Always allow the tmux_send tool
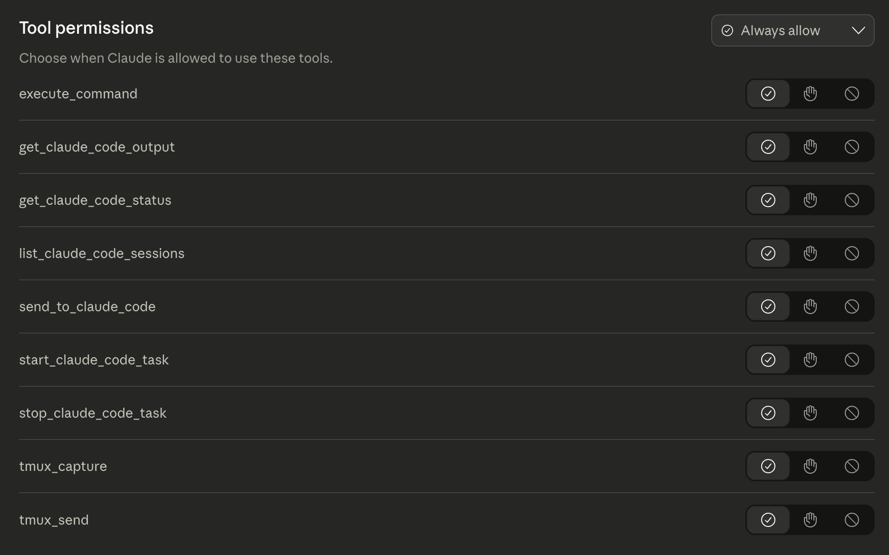 768,520
